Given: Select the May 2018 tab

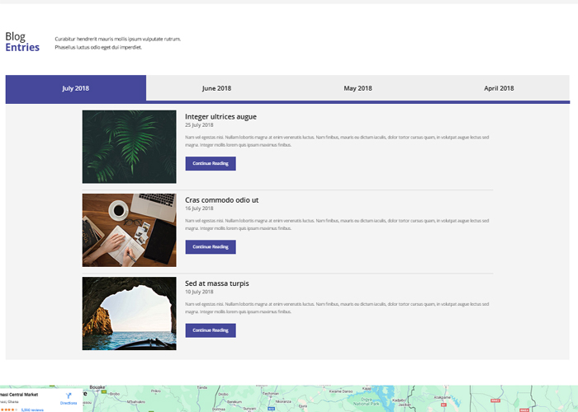Looking at the screenshot, I should click(x=358, y=88).
